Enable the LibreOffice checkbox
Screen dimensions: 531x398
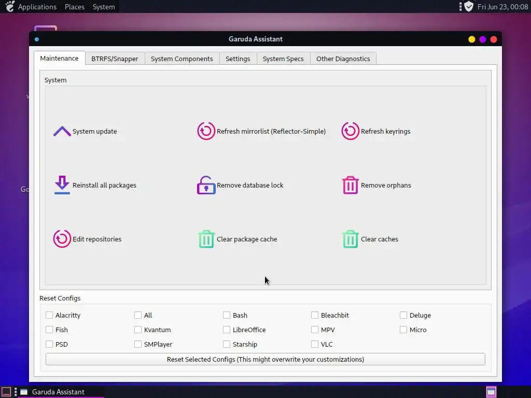point(227,330)
